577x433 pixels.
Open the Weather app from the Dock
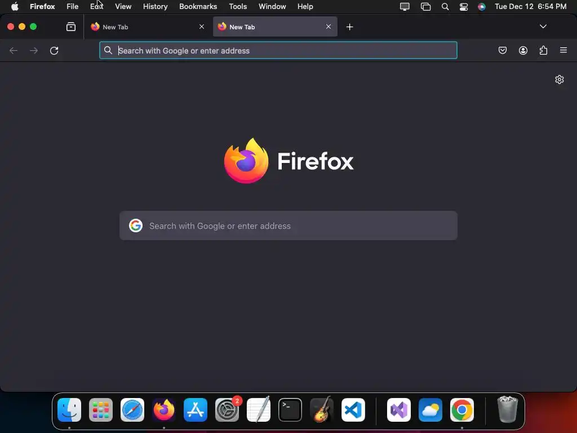click(430, 410)
